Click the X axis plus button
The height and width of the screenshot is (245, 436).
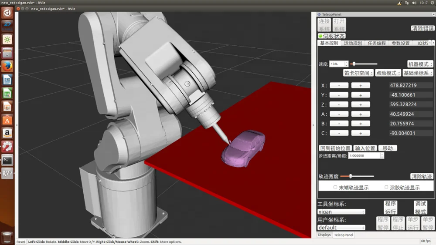pos(361,85)
